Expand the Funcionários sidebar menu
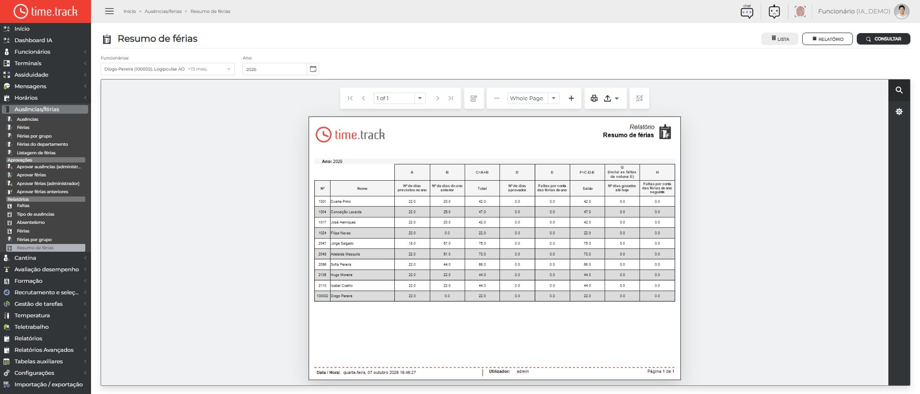Screen dimensions: 920x394 click(46, 52)
